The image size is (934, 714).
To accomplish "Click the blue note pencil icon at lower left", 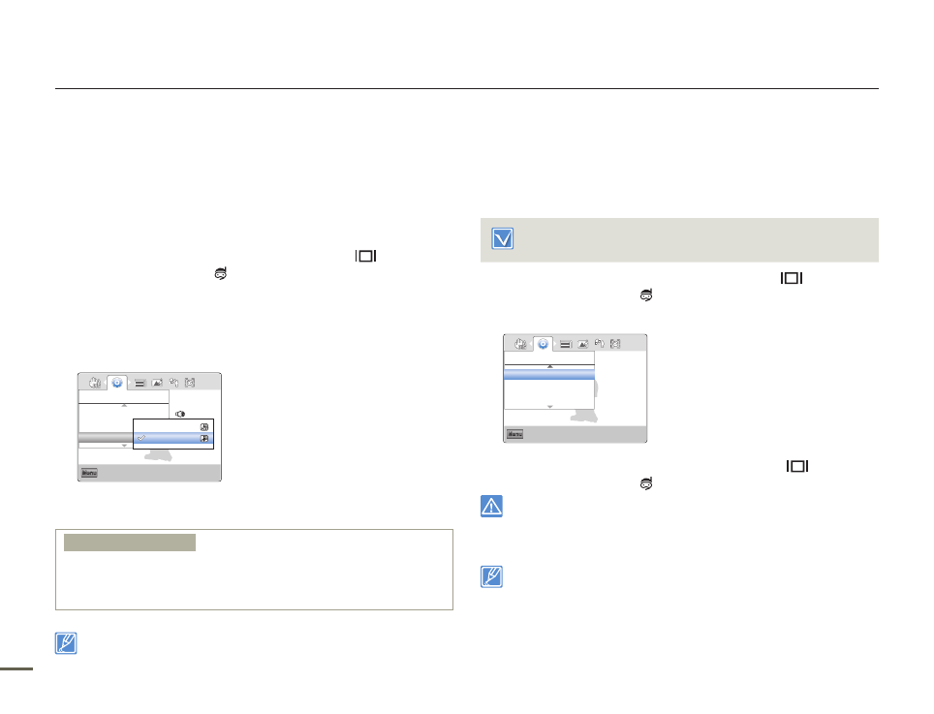I will coord(66,642).
